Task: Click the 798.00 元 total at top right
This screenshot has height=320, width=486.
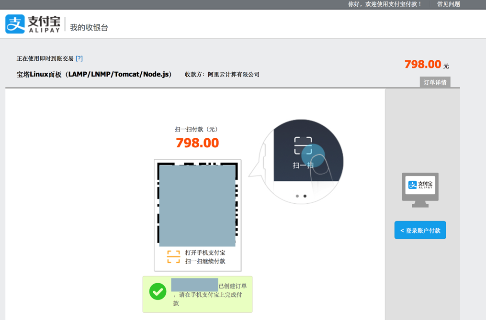Action: (x=427, y=65)
